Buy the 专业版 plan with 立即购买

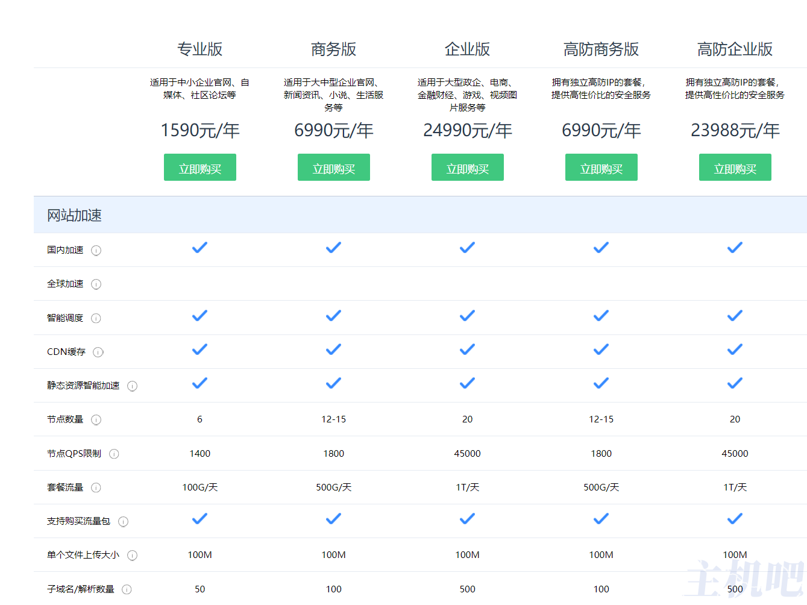[200, 168]
